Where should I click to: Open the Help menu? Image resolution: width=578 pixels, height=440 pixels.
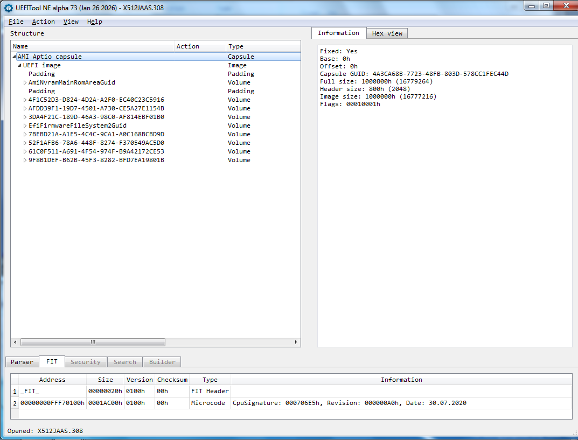94,22
